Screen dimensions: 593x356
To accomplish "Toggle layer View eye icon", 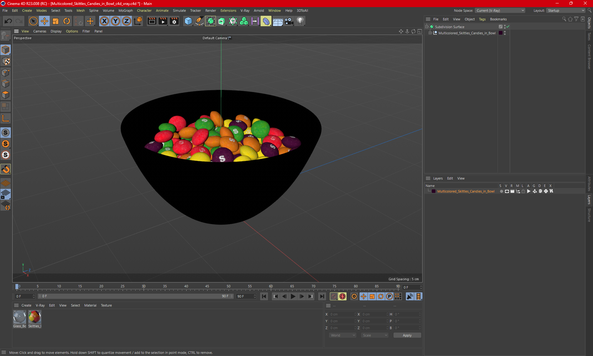I will [507, 191].
